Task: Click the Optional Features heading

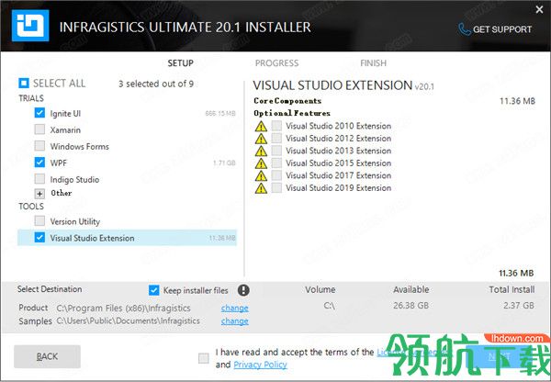Action: point(292,113)
